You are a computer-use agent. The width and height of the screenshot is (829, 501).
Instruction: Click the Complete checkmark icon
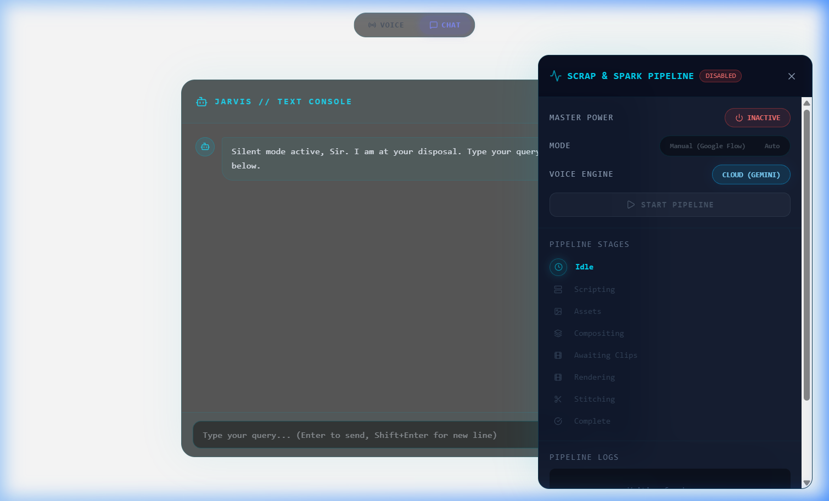pyautogui.click(x=558, y=421)
